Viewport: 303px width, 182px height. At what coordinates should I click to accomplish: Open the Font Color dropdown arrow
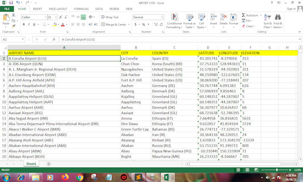tap(67, 25)
